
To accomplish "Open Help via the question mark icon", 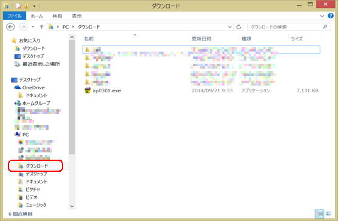I will pyautogui.click(x=331, y=16).
